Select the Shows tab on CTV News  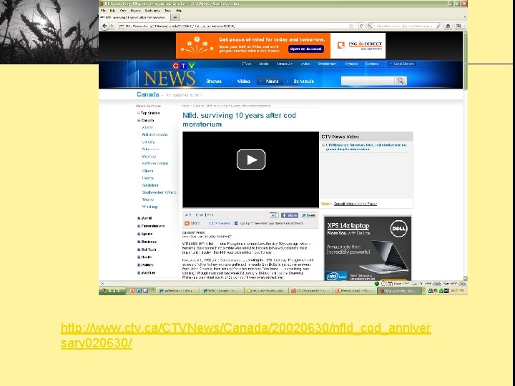coord(214,81)
